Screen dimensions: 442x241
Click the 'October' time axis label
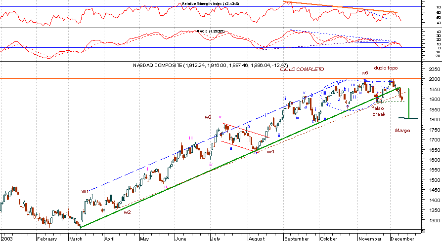click(x=329, y=239)
